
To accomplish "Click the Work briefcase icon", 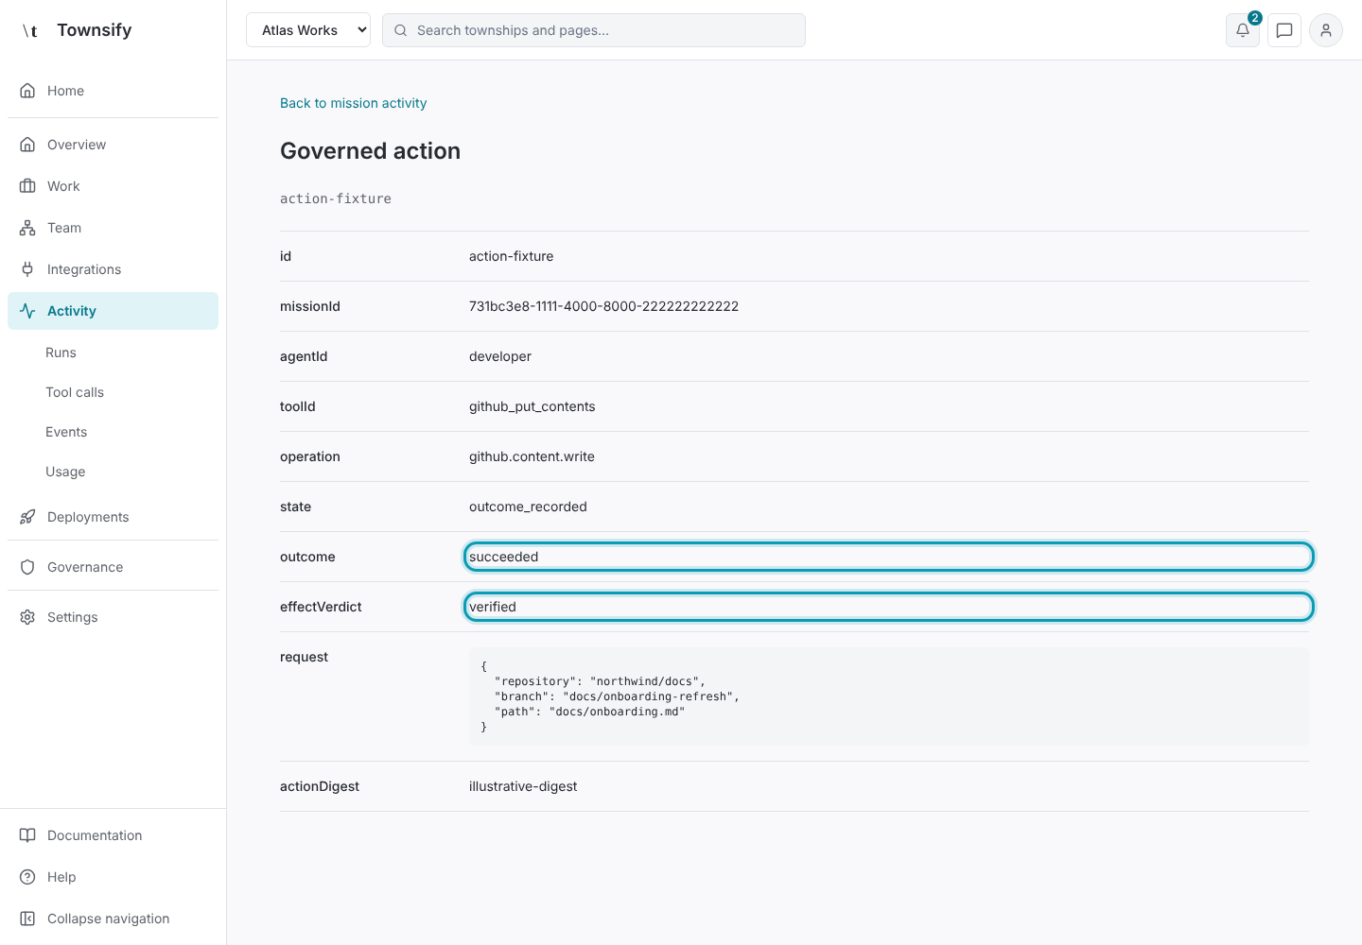I will coord(27,186).
